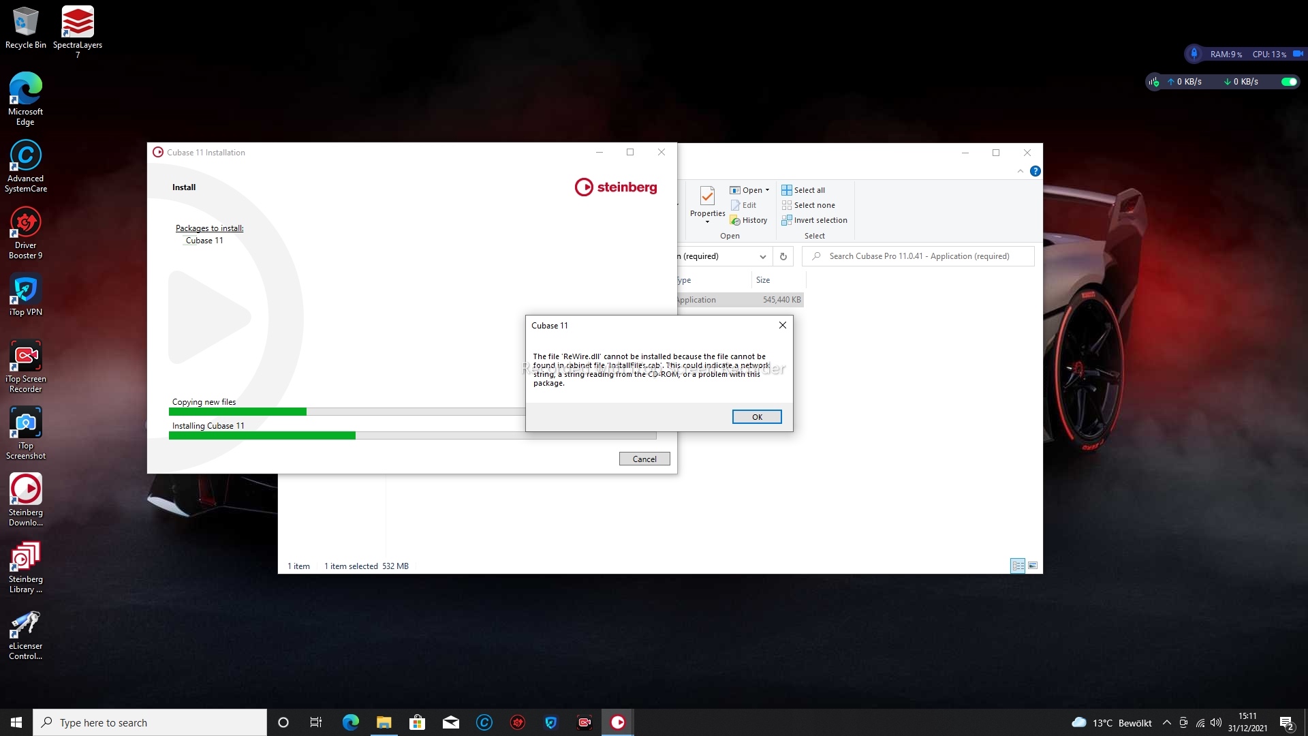Close the Cubase 11 error dialog
The width and height of the screenshot is (1308, 736).
point(783,325)
